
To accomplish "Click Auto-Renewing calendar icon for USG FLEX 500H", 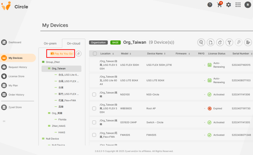I will tap(210, 65).
